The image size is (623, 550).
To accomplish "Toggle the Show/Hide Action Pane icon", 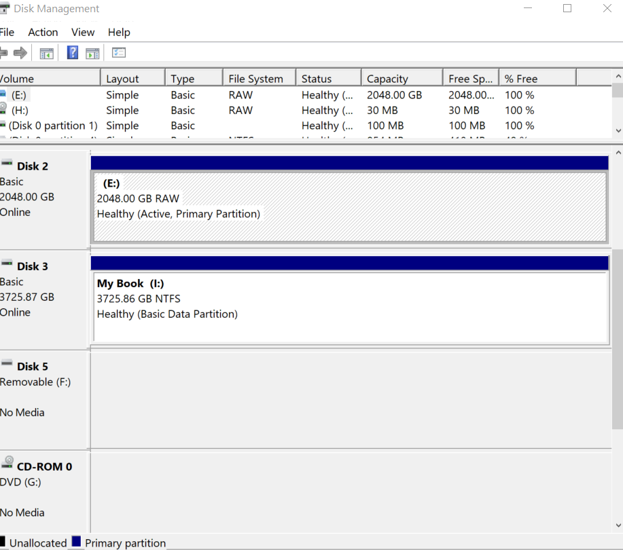I will 92,53.
